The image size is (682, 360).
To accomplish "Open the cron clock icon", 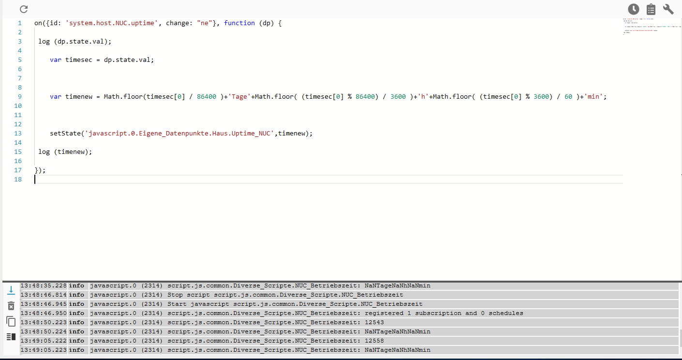I will pyautogui.click(x=634, y=9).
